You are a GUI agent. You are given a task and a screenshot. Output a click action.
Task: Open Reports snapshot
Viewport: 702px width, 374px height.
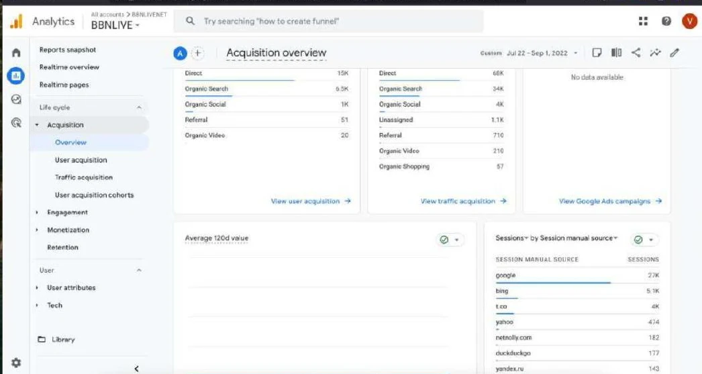coord(68,50)
